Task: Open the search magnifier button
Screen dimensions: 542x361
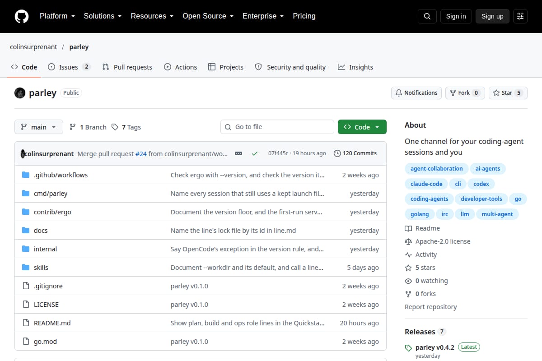Action: point(427,16)
